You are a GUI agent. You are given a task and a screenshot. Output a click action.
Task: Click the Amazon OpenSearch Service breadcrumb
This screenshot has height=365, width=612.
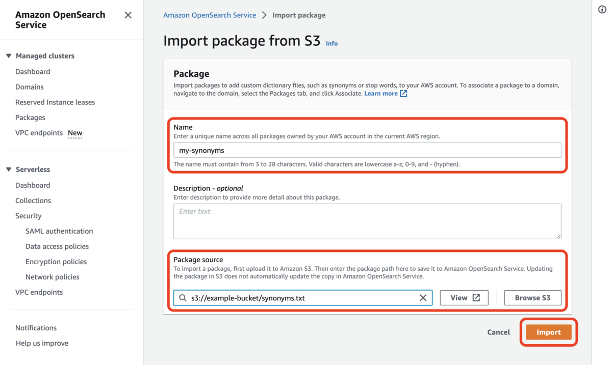tap(210, 15)
